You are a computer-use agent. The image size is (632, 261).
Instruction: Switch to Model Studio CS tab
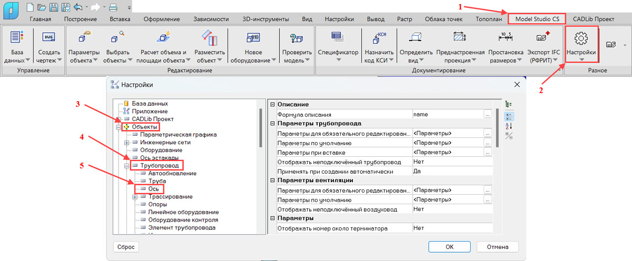536,18
